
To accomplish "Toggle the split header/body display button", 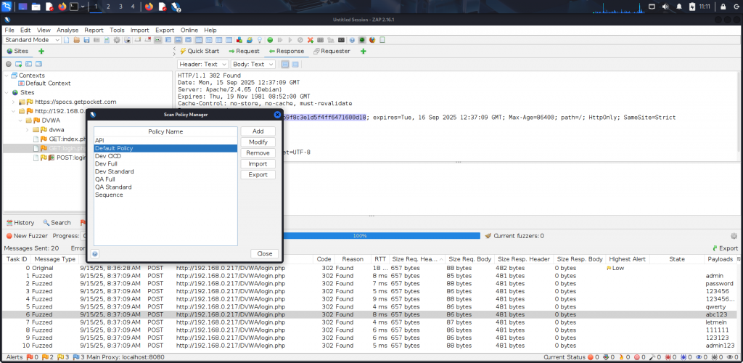I will click(x=295, y=64).
